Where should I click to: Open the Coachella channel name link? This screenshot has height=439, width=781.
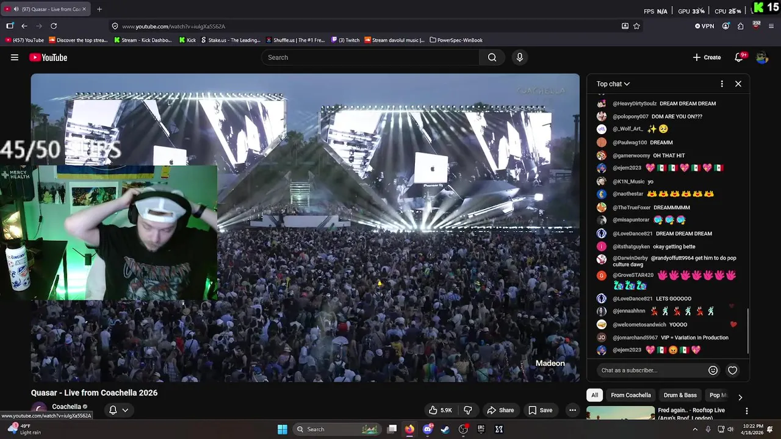click(67, 407)
